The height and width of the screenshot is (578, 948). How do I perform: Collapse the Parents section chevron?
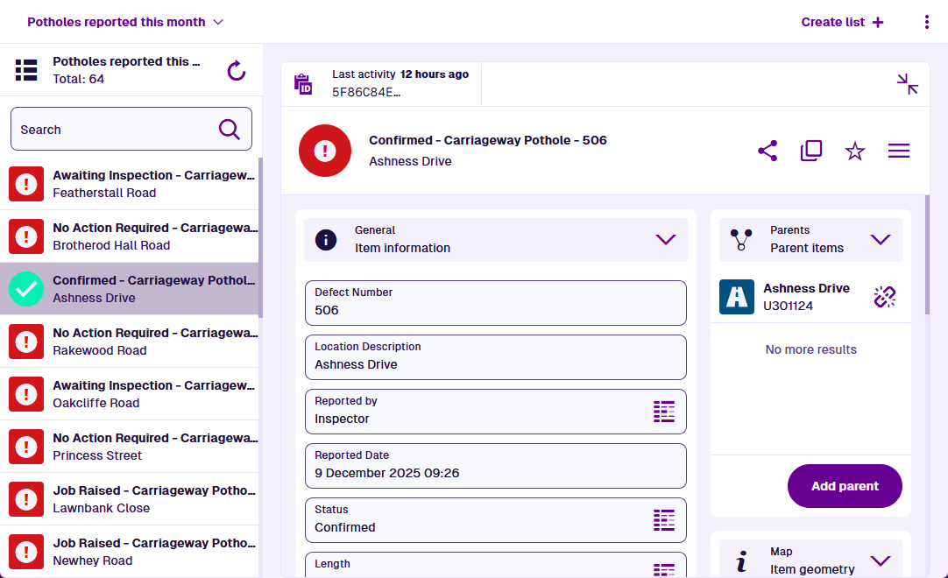click(x=881, y=239)
